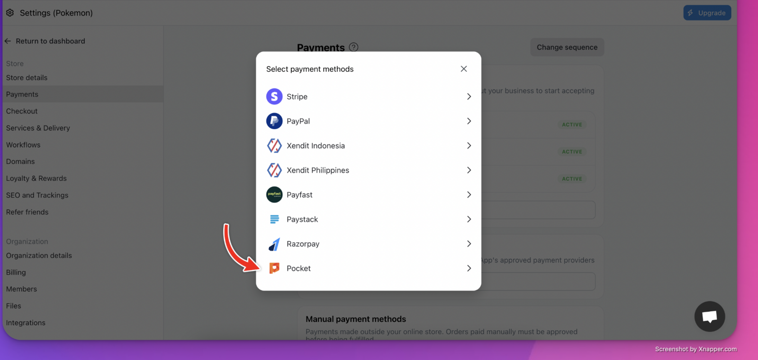Click the Xendit Indonesia logo icon

[274, 146]
